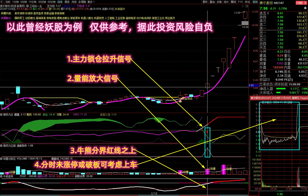This screenshot has height=196, width=308.
Task: Activate the 画线 drawing tool
Action: coord(233,2)
